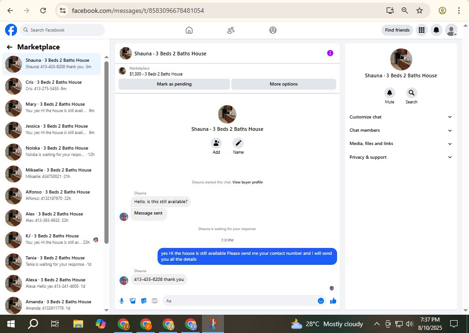This screenshot has height=333, width=469.
Task: Open conversation info purple icon
Action: coord(330,53)
